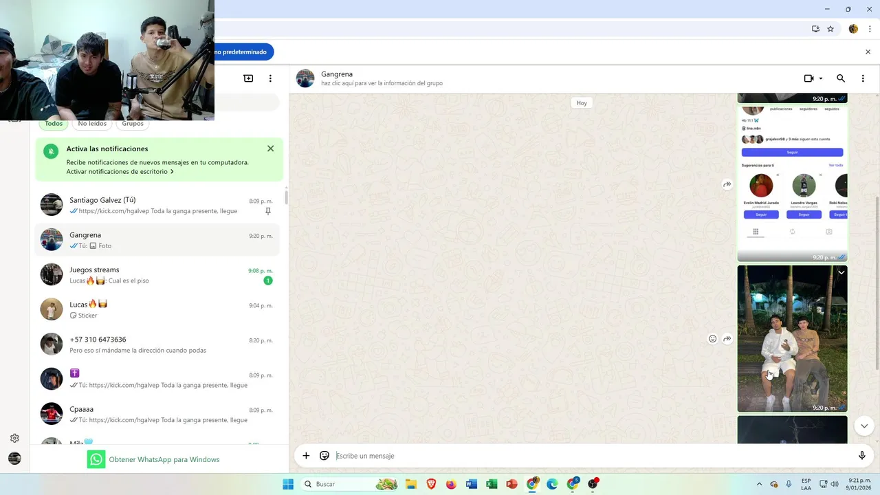
Task: Open the Santiago Galvez (Tú) chat
Action: tap(157, 205)
